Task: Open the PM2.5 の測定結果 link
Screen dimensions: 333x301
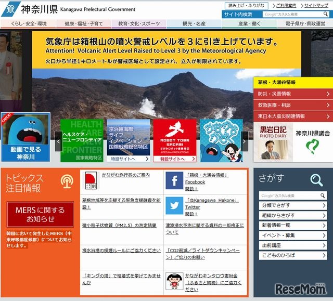Action: click(119, 225)
